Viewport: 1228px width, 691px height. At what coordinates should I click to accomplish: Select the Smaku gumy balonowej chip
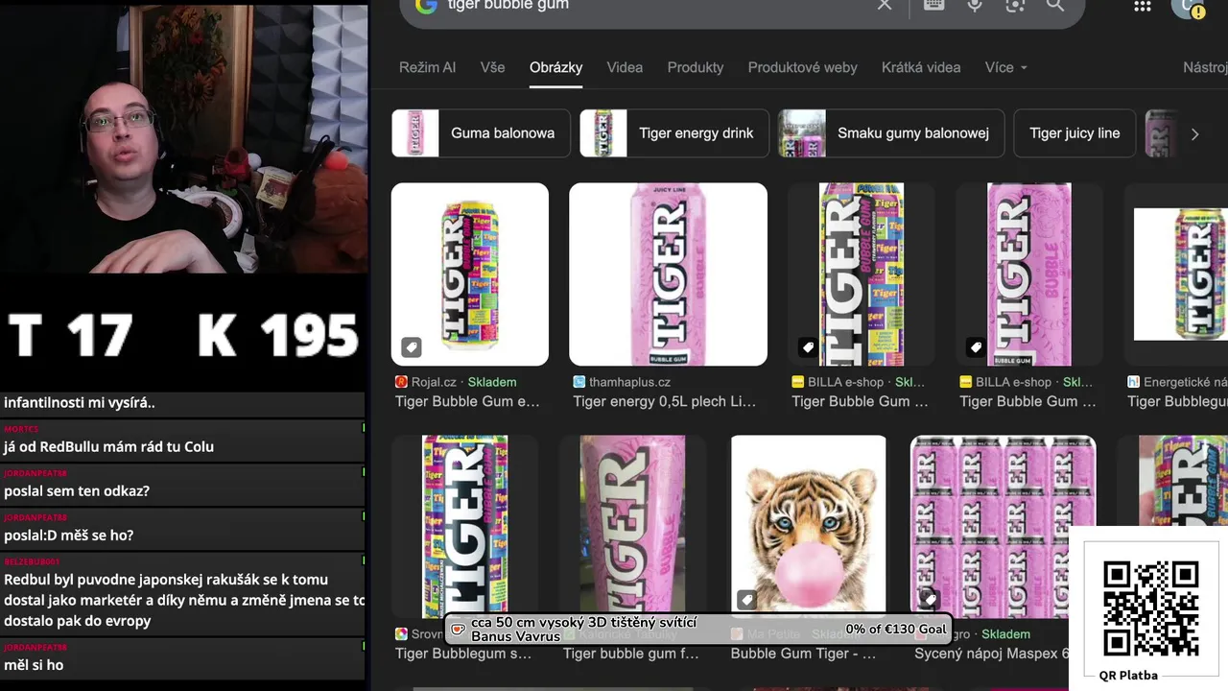pos(891,133)
